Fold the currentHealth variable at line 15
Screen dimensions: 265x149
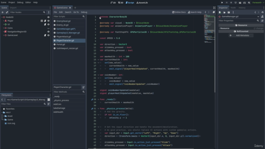(99, 60)
